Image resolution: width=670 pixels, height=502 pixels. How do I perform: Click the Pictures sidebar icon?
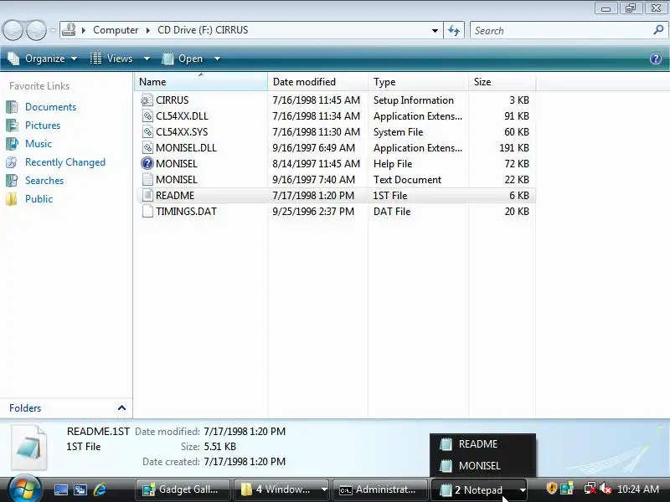point(12,125)
